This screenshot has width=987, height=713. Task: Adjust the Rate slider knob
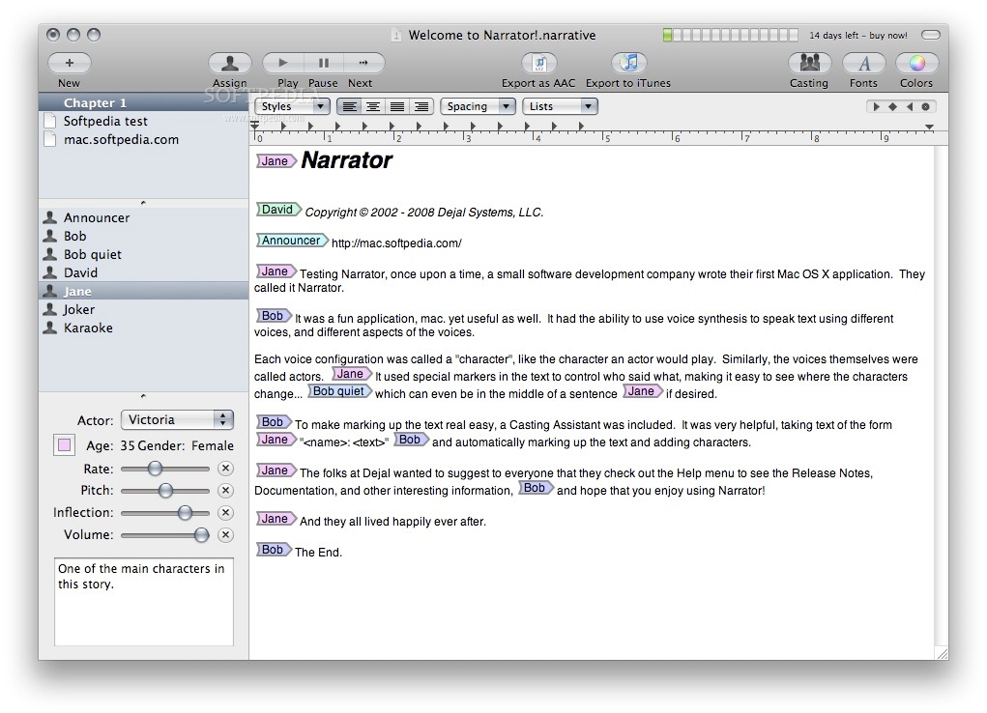(x=155, y=469)
